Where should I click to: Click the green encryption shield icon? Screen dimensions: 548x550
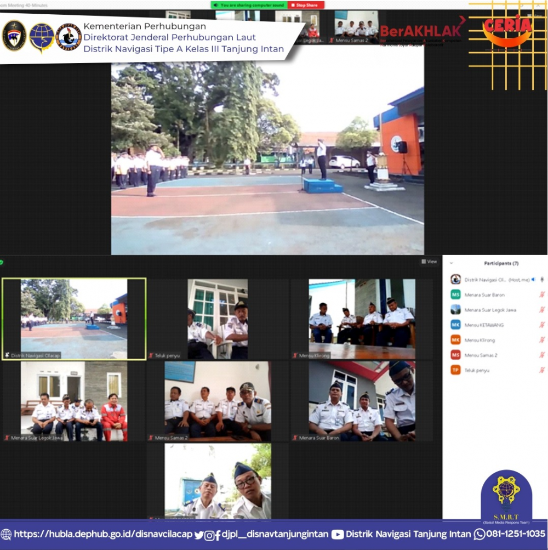[2, 262]
